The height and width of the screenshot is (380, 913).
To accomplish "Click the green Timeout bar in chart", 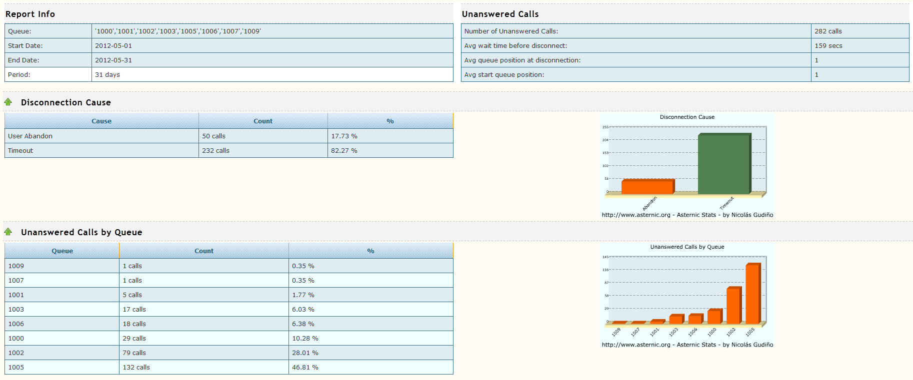I will pos(723,164).
